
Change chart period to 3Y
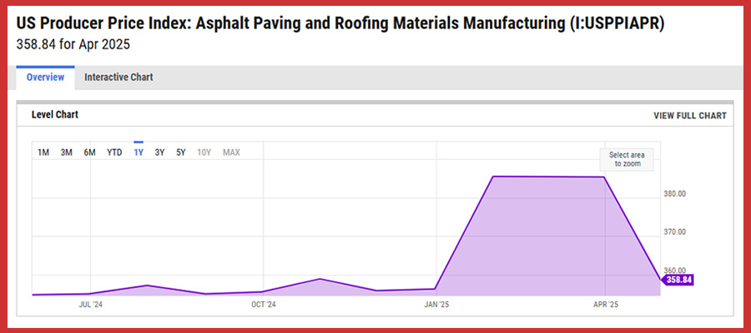pyautogui.click(x=159, y=152)
